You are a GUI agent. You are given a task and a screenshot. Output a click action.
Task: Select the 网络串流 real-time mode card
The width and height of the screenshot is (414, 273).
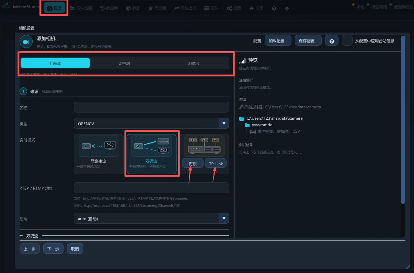[x=99, y=154]
